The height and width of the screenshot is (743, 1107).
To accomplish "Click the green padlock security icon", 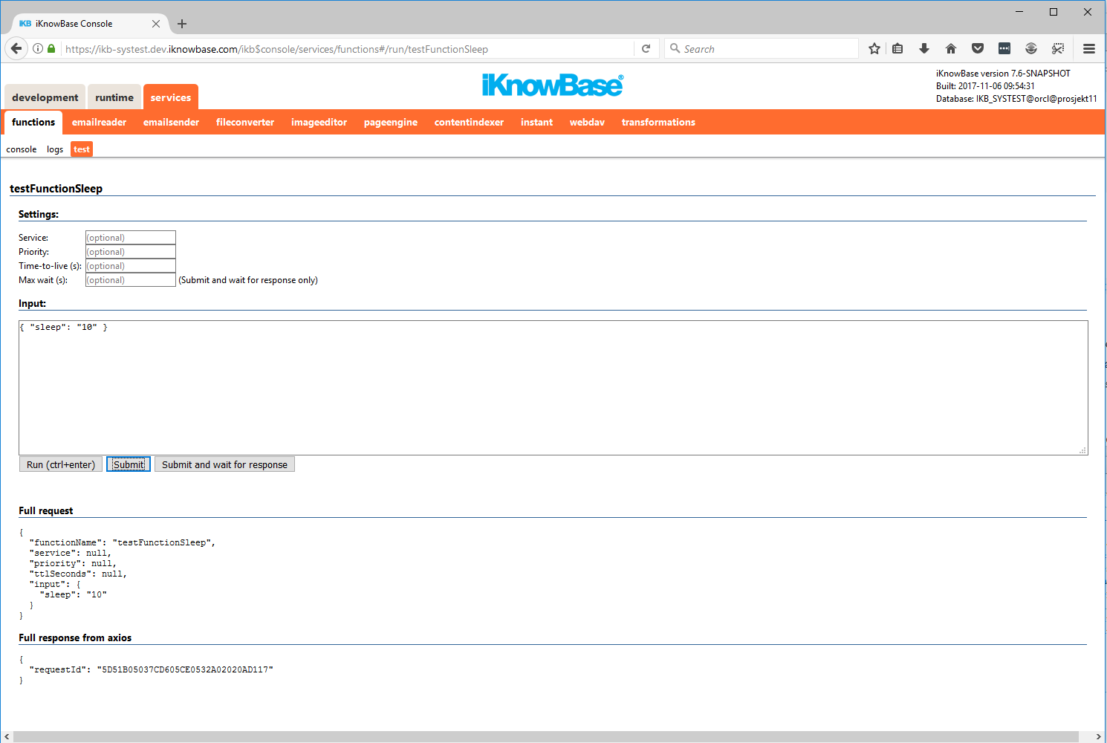I will (x=51, y=48).
